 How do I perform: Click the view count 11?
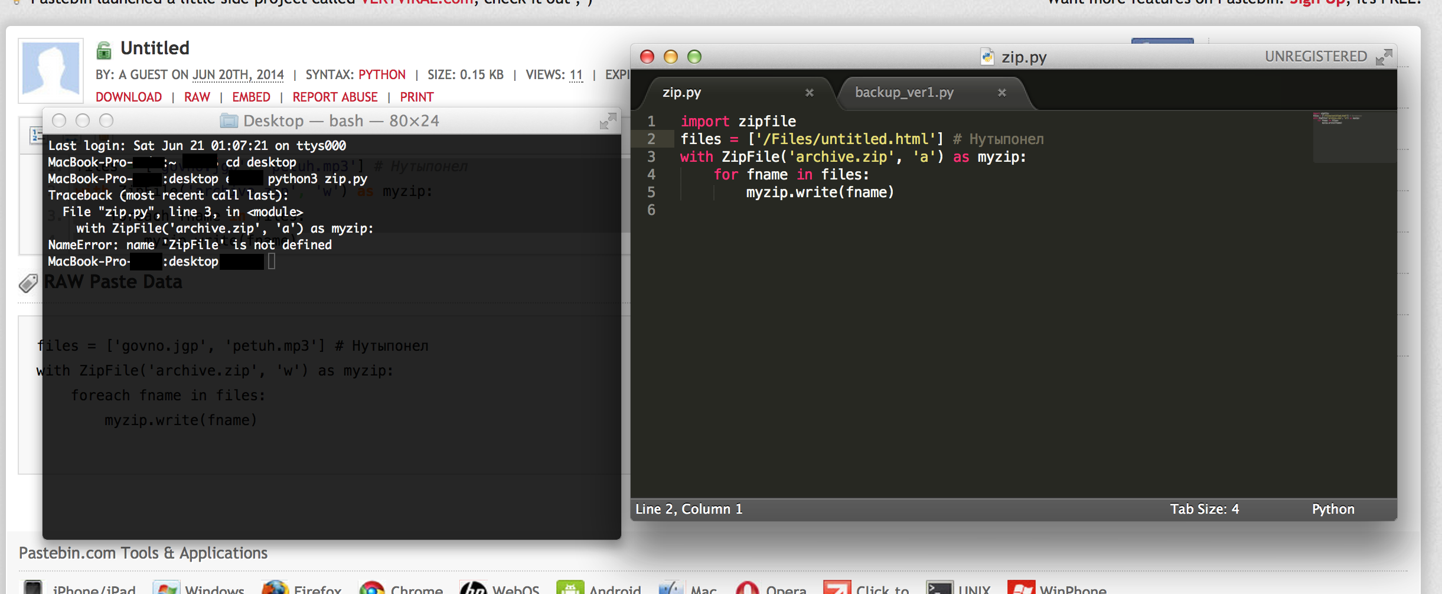576,74
